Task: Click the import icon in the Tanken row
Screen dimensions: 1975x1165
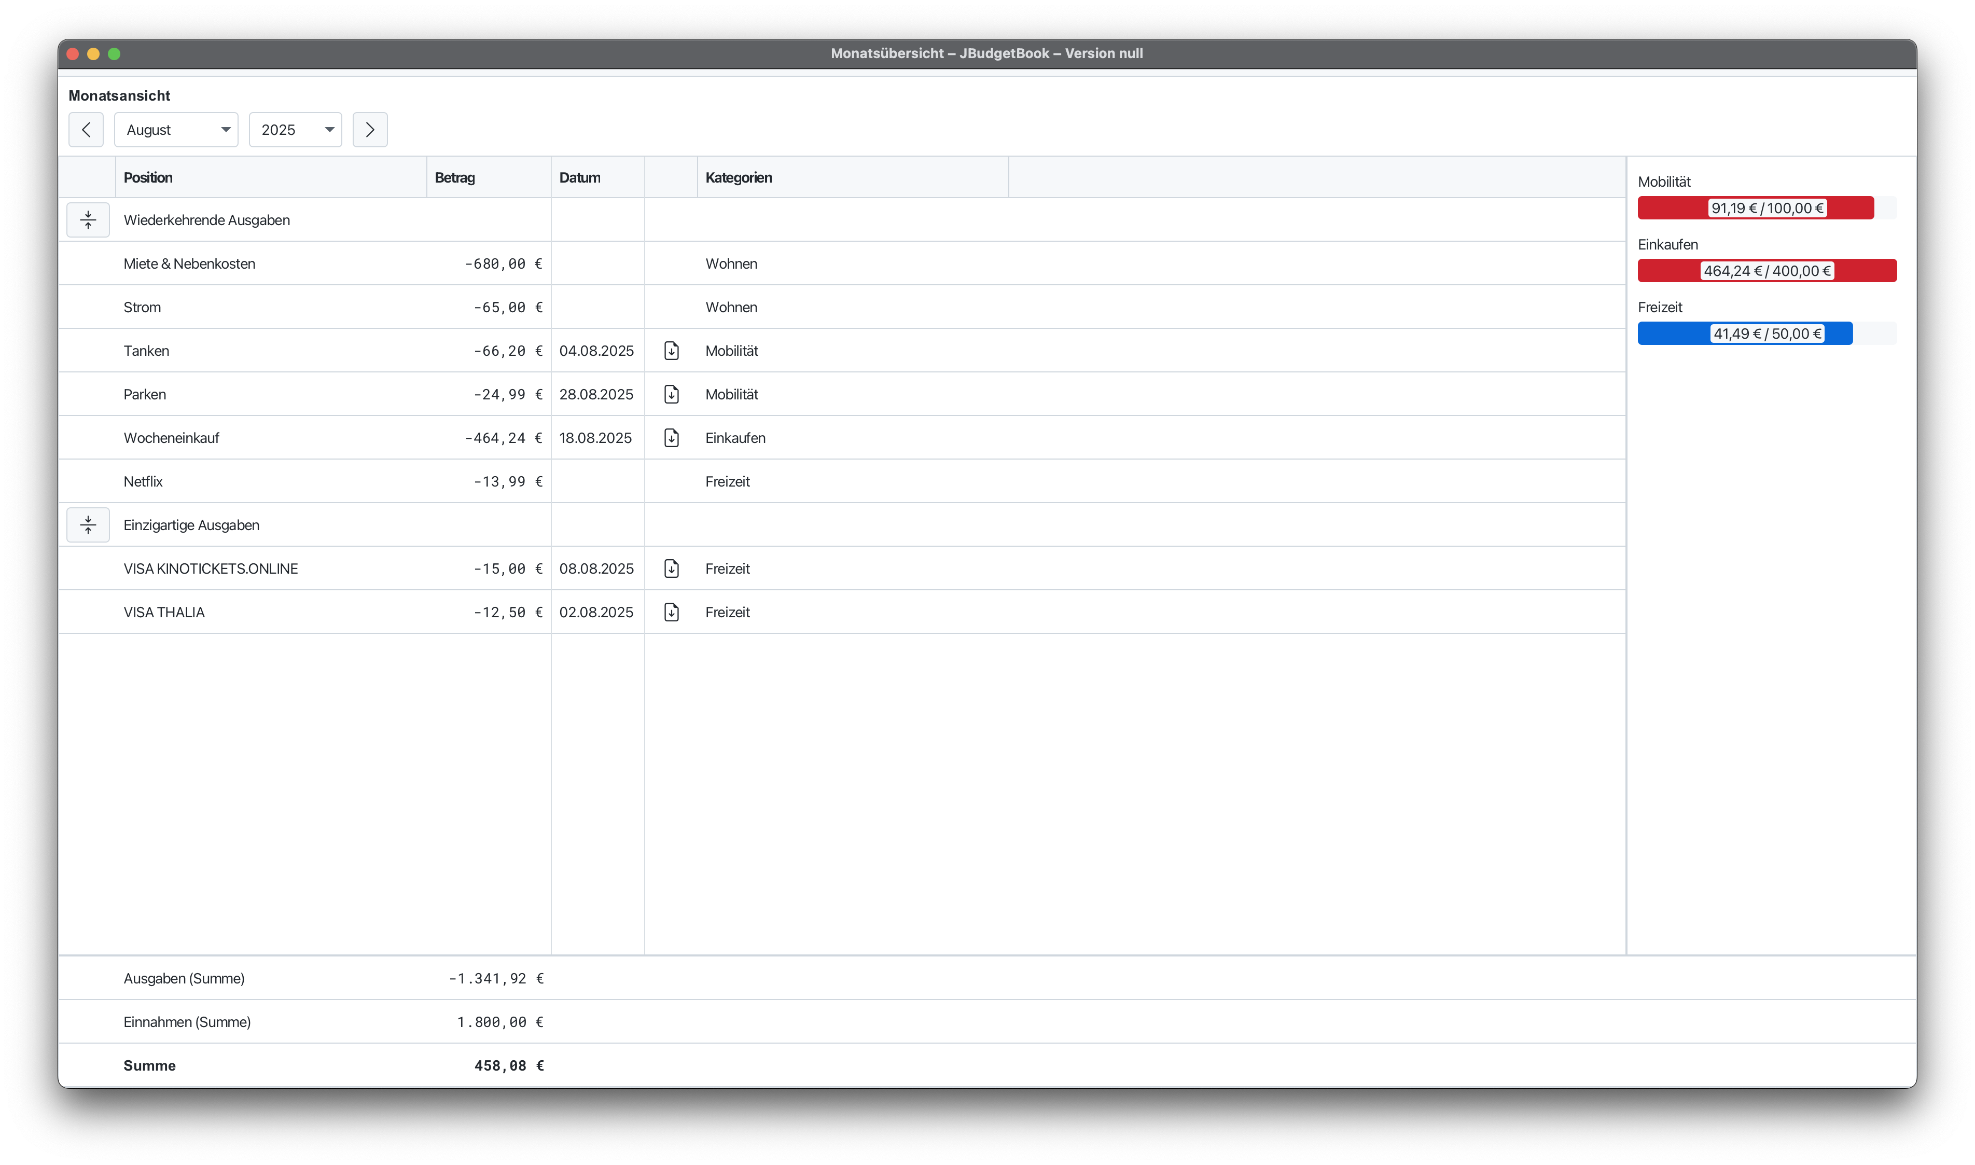Action: point(671,351)
